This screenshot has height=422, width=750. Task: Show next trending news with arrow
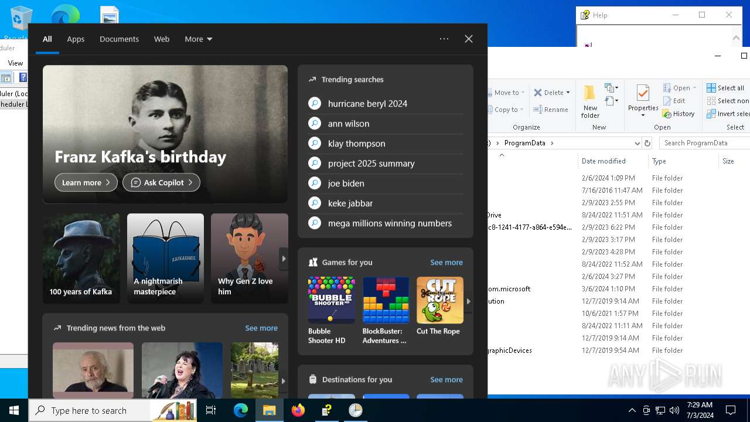point(284,381)
